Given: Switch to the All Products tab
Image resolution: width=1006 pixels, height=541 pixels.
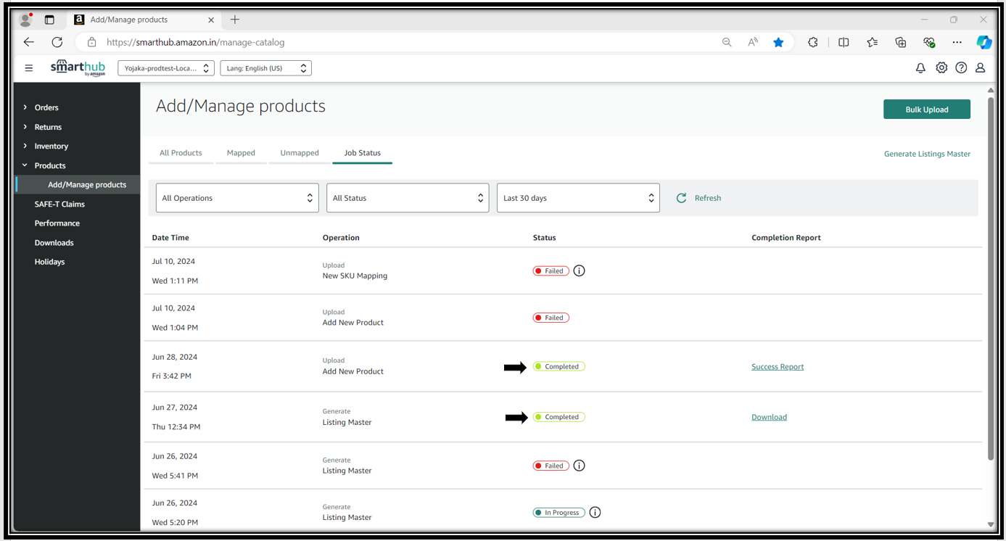Looking at the screenshot, I should tap(181, 153).
